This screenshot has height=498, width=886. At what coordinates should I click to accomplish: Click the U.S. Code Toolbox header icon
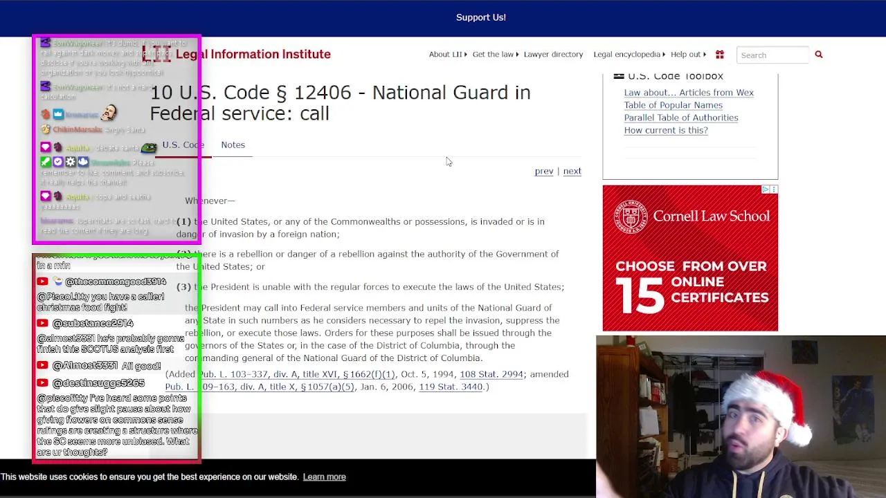619,77
